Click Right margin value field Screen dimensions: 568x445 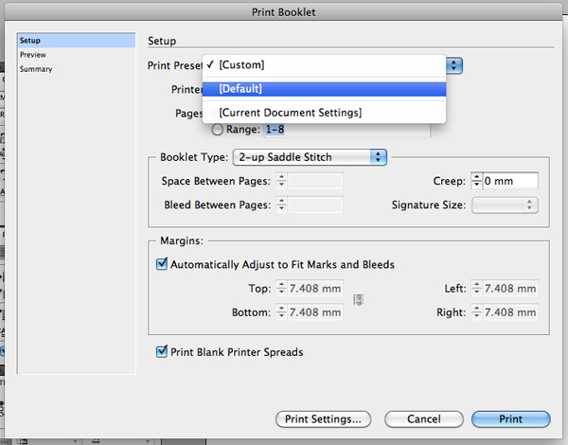pos(510,312)
